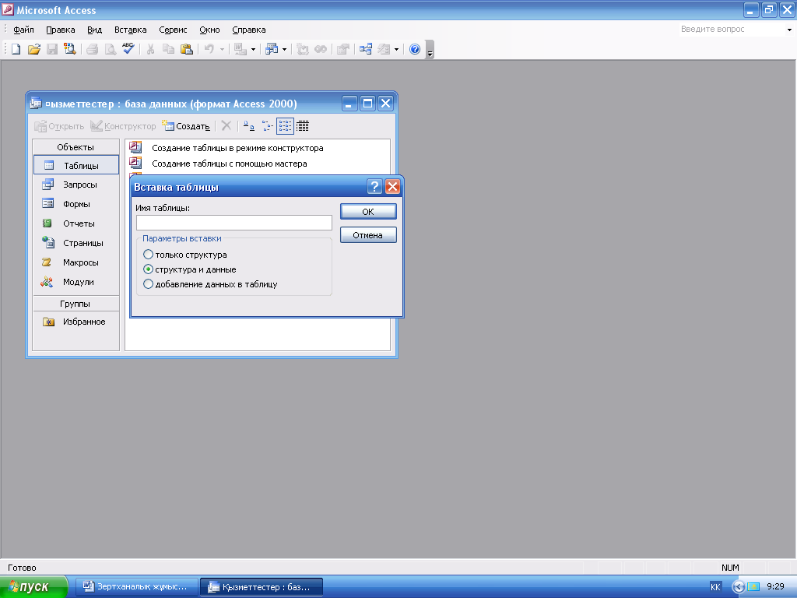Open the Вид menu

click(94, 30)
